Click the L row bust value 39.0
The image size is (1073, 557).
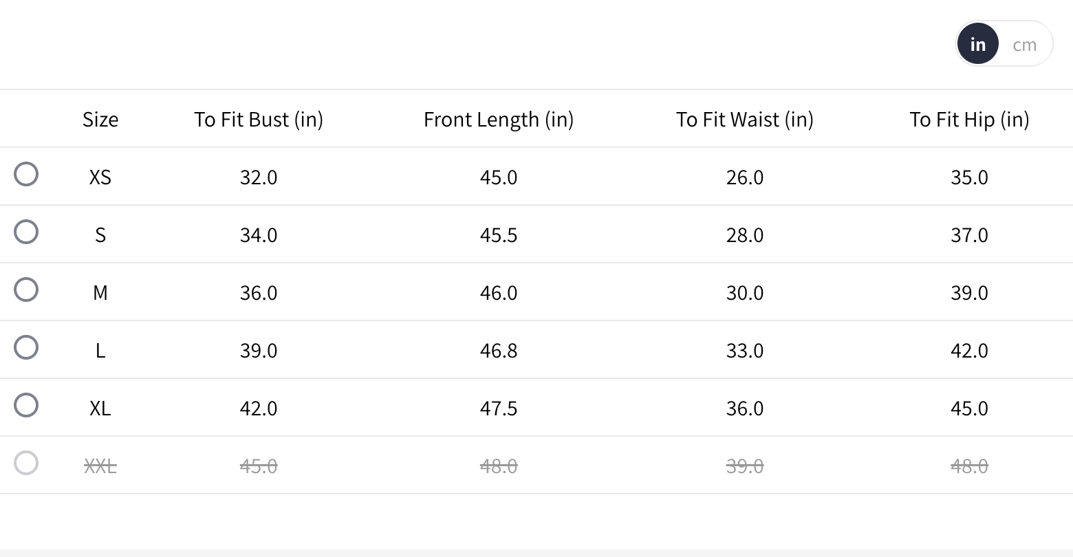259,351
